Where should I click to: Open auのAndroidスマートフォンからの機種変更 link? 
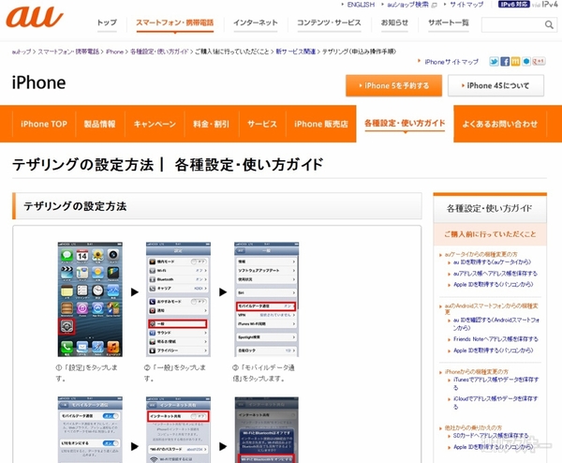pyautogui.click(x=491, y=308)
